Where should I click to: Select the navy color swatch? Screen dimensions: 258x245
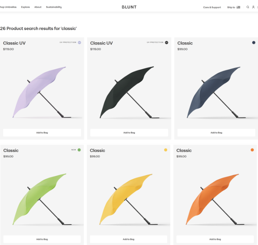[x=253, y=42]
